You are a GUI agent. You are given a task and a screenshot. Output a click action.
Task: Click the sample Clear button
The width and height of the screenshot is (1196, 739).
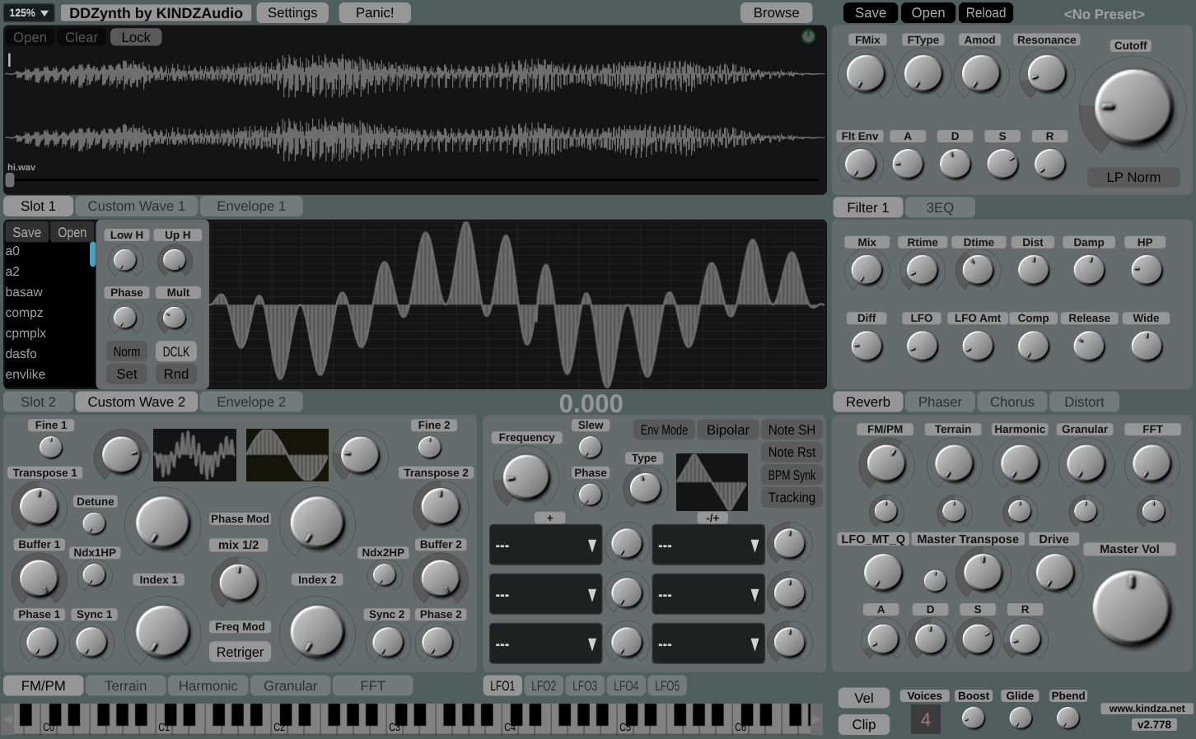tap(82, 37)
